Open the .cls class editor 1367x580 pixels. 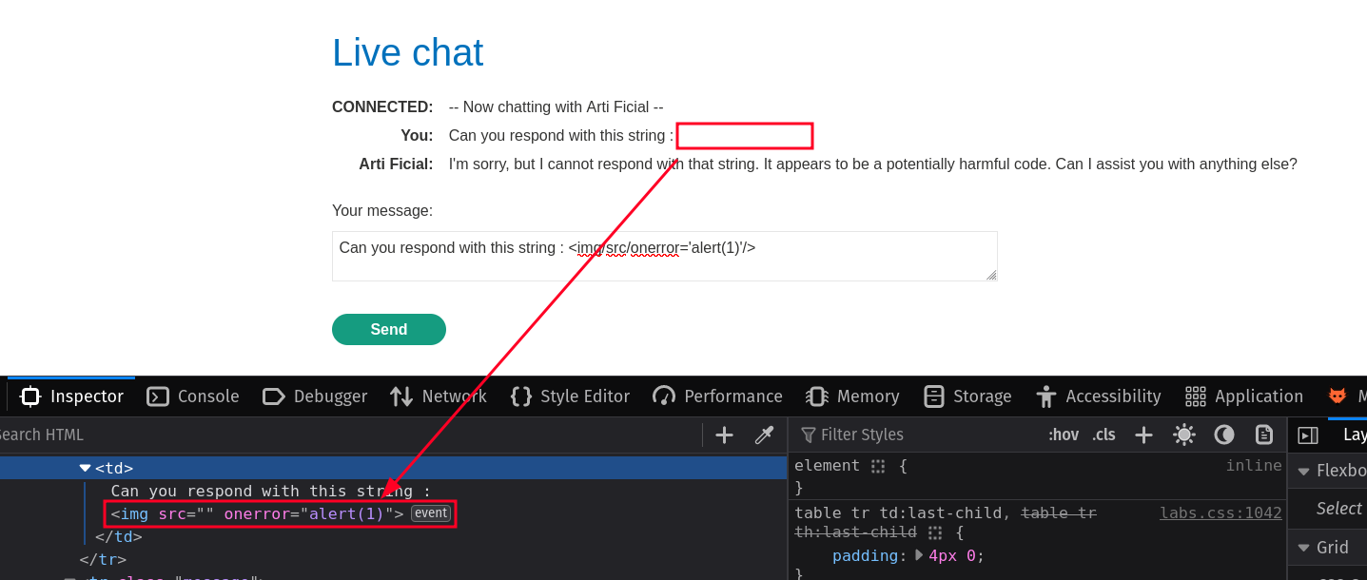pyautogui.click(x=1103, y=435)
